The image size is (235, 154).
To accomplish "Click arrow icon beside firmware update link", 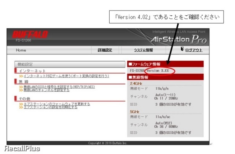I will click(21, 104).
